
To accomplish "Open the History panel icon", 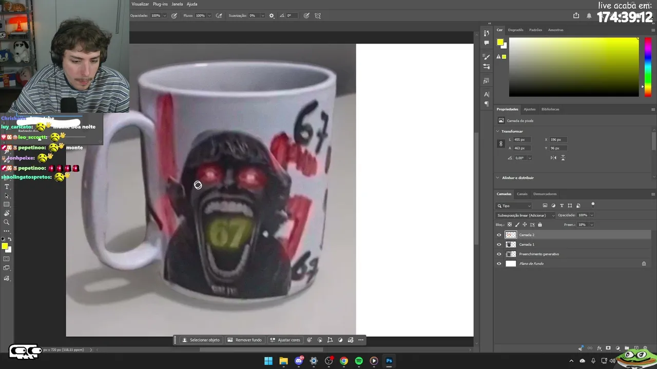I will tap(487, 33).
